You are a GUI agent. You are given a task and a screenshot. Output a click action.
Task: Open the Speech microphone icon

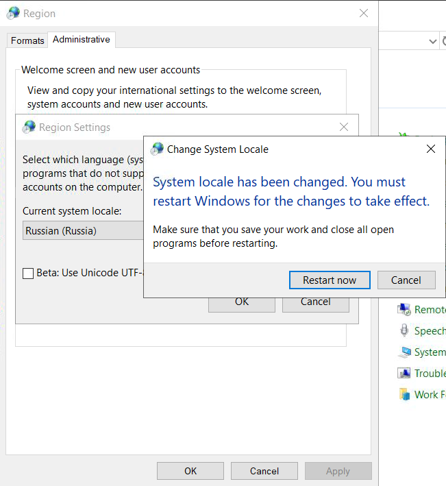pos(404,331)
